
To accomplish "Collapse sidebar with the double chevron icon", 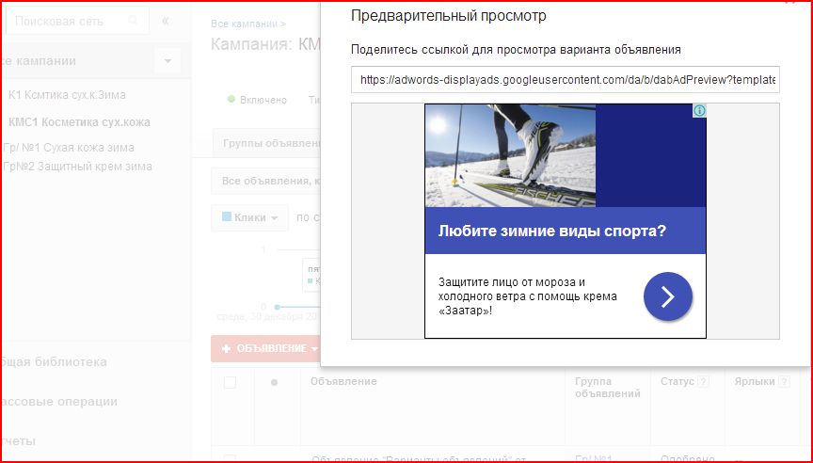I will [166, 22].
